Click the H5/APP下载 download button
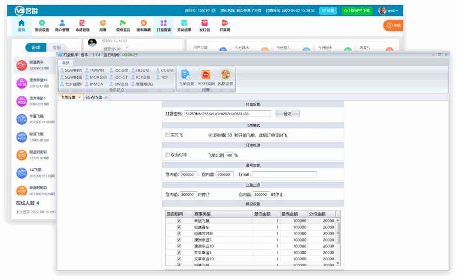Image resolution: width=457 pixels, height=280 pixels. point(357,10)
